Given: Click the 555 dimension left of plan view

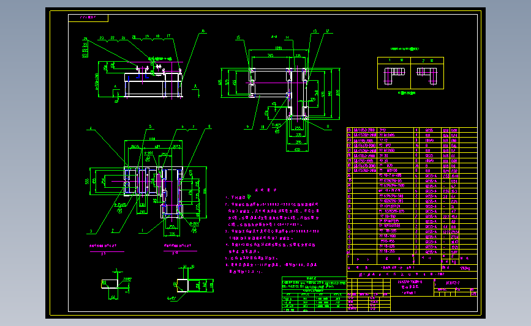Looking at the screenshot, I should coord(87,181).
